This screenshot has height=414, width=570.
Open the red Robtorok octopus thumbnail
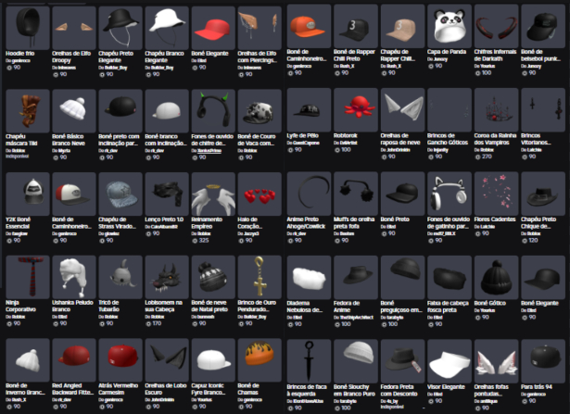(356, 109)
